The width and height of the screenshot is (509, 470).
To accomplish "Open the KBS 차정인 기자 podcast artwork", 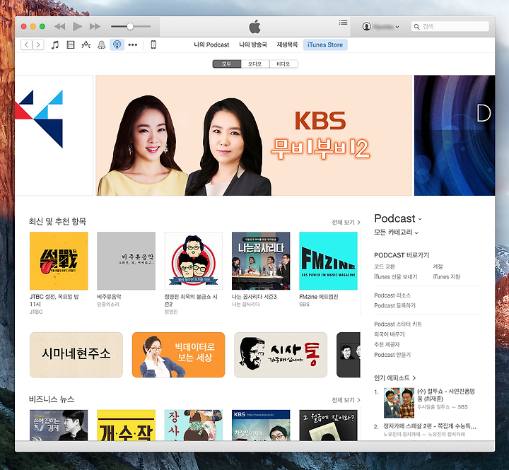I will coord(261,425).
